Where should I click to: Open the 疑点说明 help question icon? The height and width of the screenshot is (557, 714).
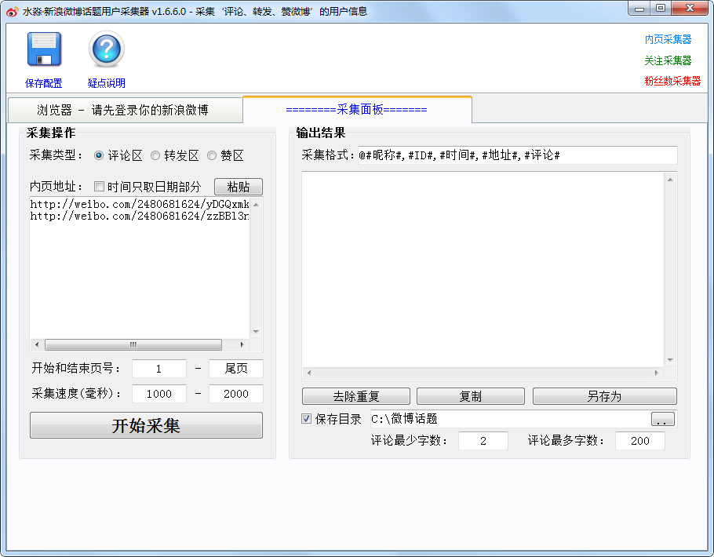point(107,49)
